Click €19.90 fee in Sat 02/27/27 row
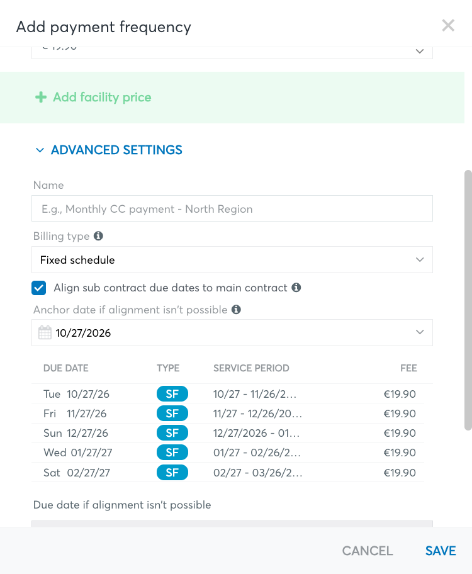 [x=400, y=473]
